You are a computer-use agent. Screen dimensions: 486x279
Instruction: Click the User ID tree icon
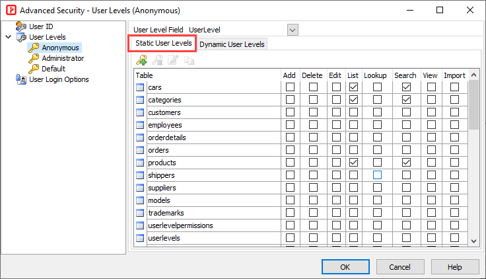click(21, 26)
